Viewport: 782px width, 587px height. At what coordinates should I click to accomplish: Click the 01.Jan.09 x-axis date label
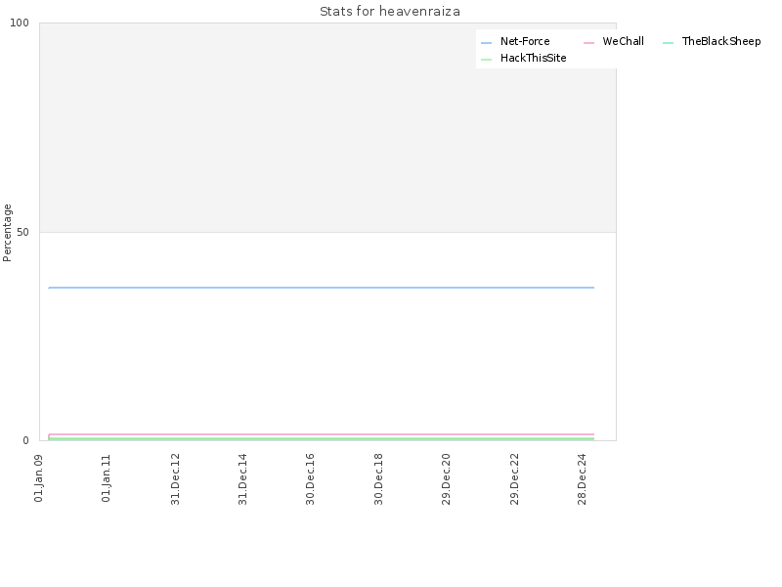(x=39, y=478)
